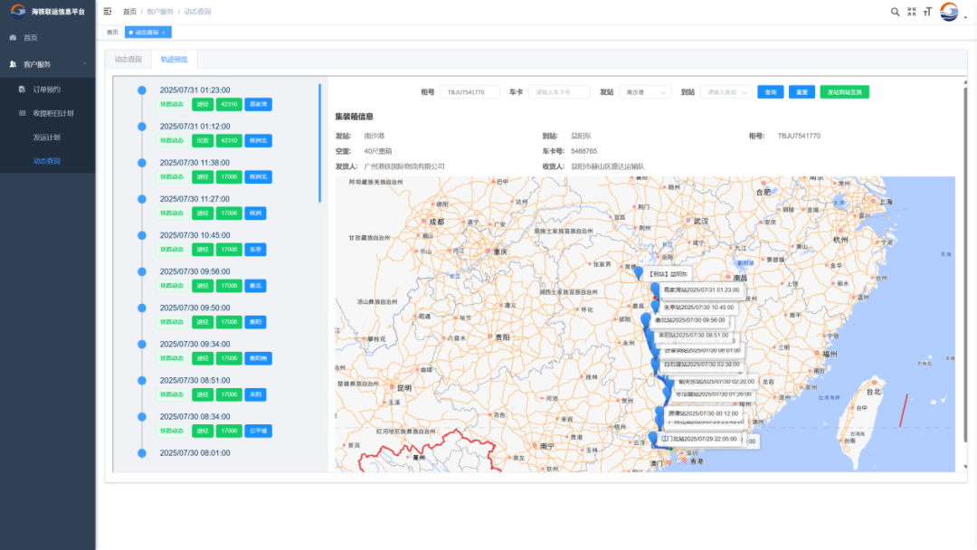977x550 pixels.
Task: Click consignee 益阳市赫山区盛达运输队
Action: coord(608,167)
